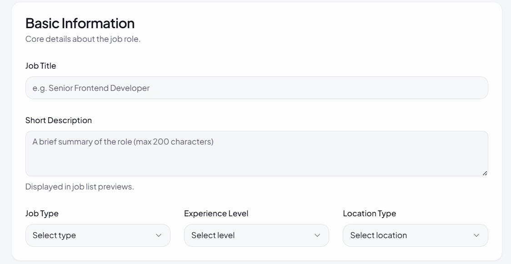Image resolution: width=511 pixels, height=264 pixels.
Task: Click the Job Type label
Action: pyautogui.click(x=42, y=214)
